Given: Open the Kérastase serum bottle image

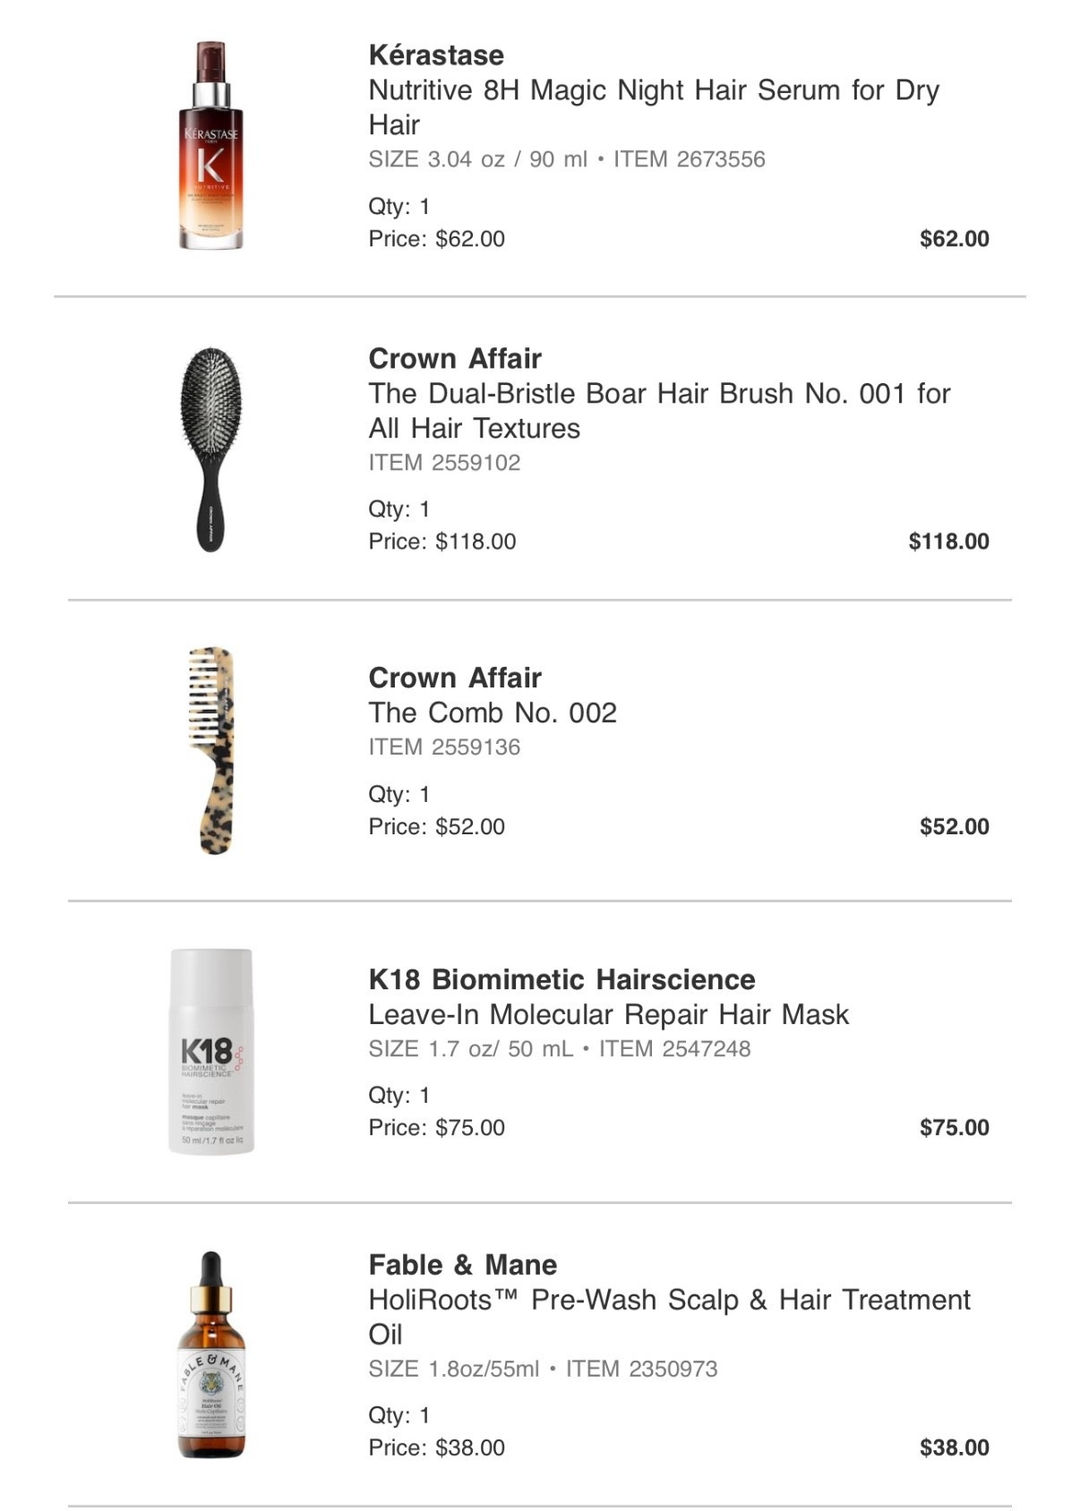Looking at the screenshot, I should pos(210,145).
